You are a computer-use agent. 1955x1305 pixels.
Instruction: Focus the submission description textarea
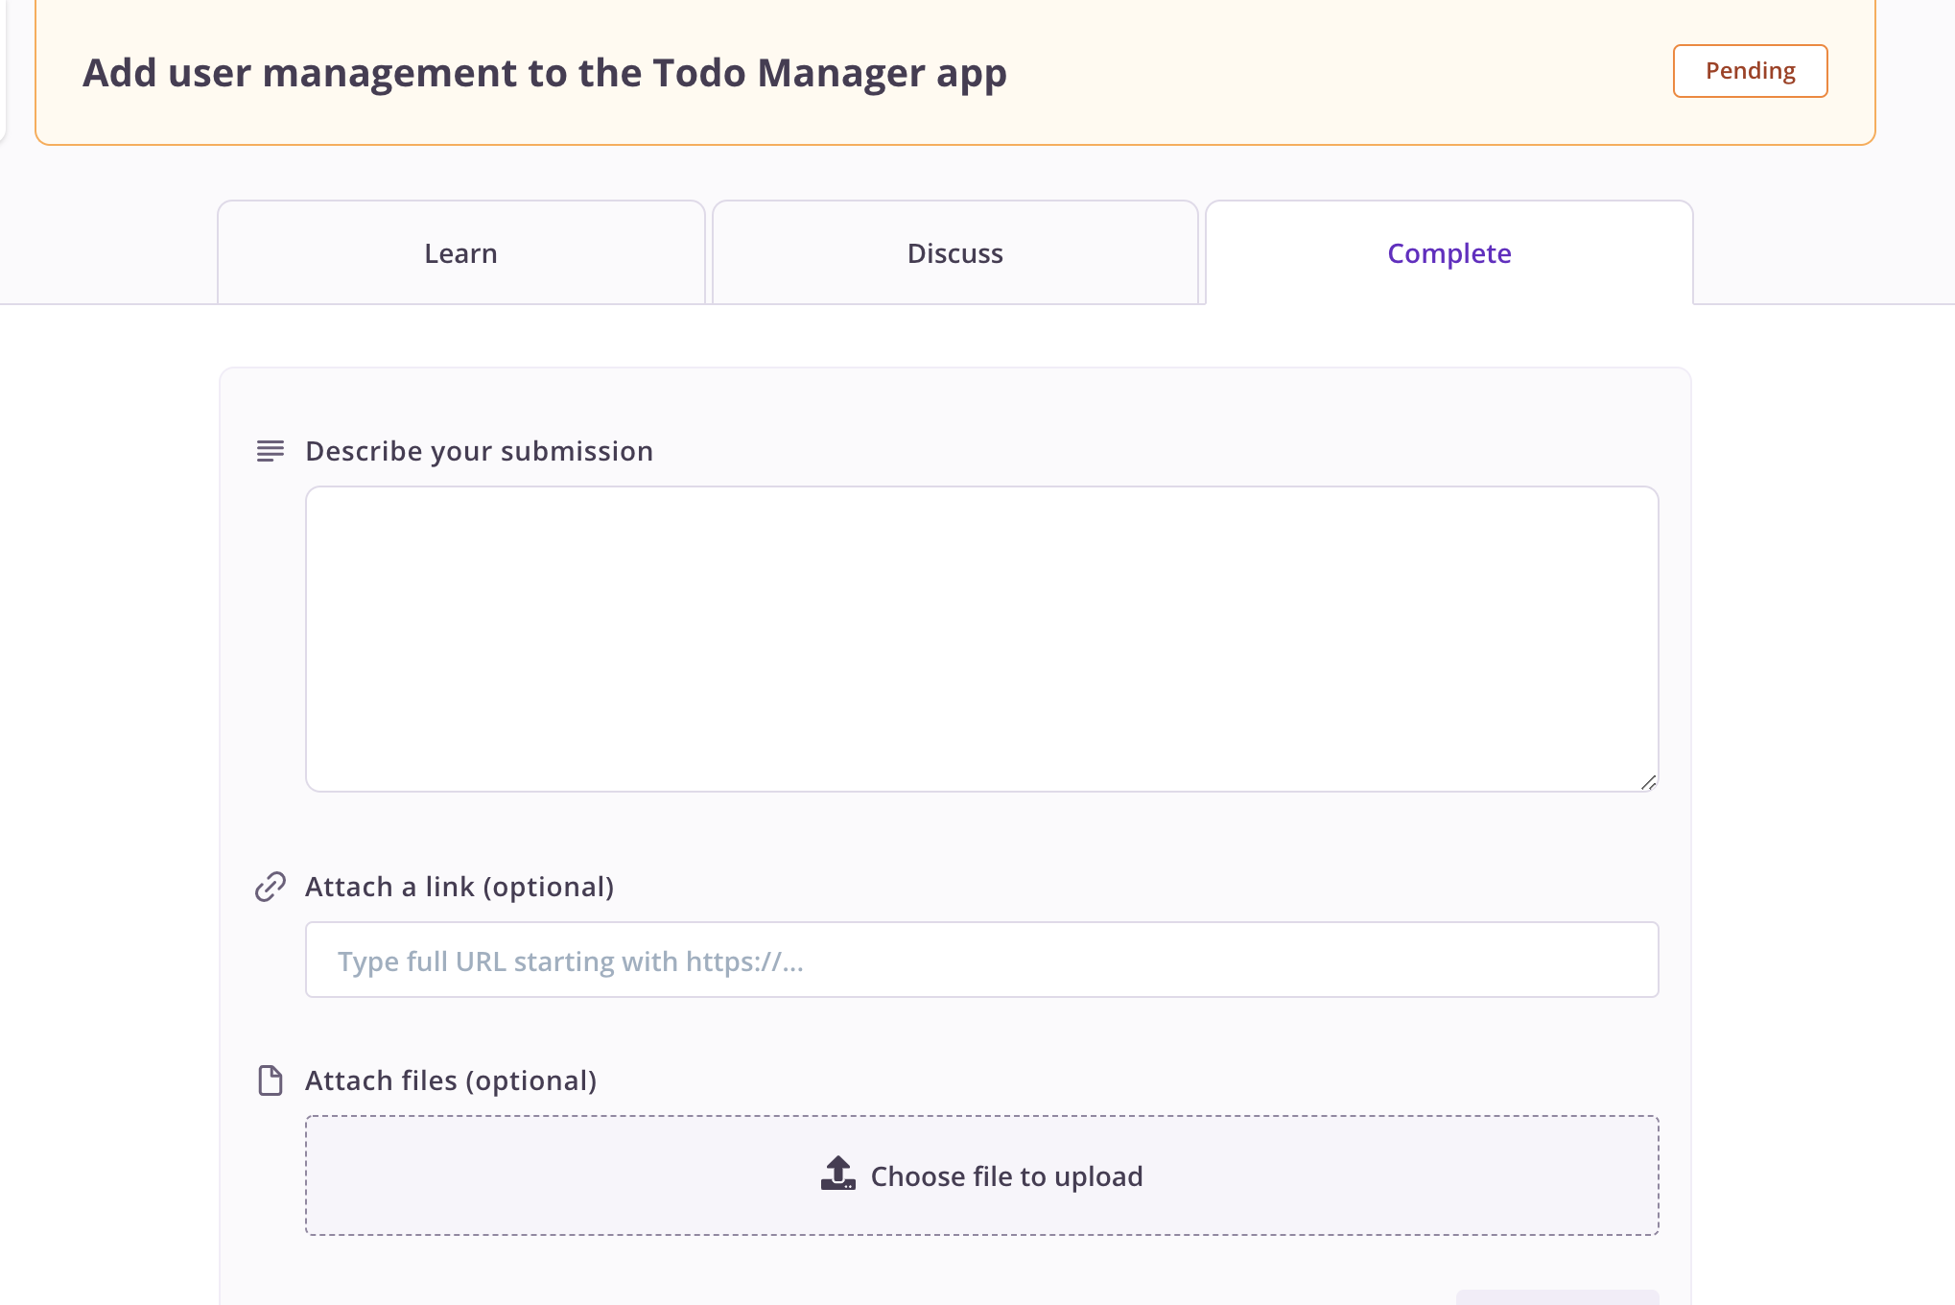coord(980,638)
